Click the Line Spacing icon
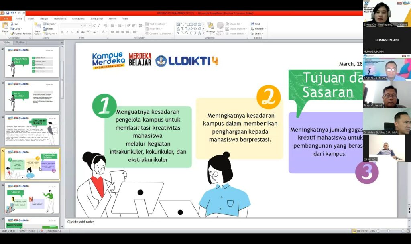Image resolution: width=411 pixels, height=244 pixels. click(x=140, y=26)
